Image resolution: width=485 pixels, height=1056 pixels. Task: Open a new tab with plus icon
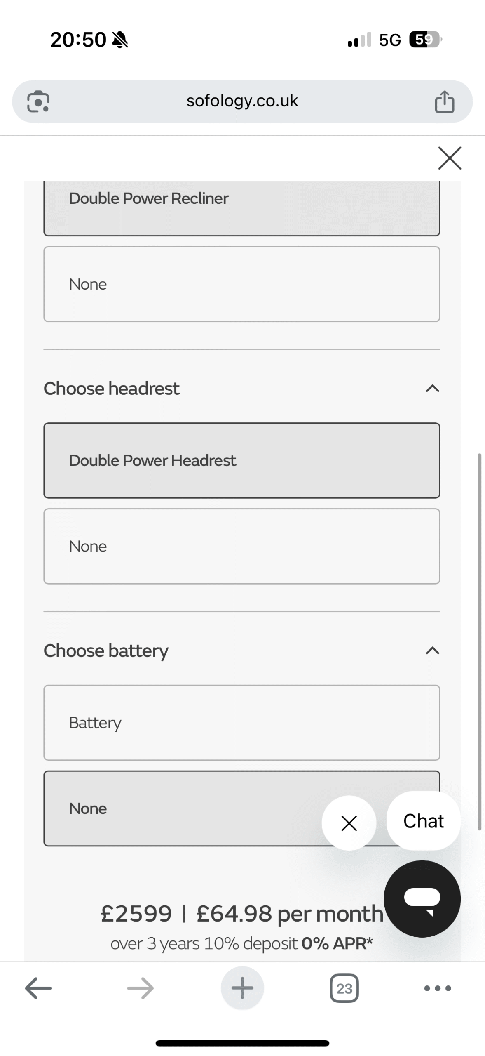tap(242, 988)
